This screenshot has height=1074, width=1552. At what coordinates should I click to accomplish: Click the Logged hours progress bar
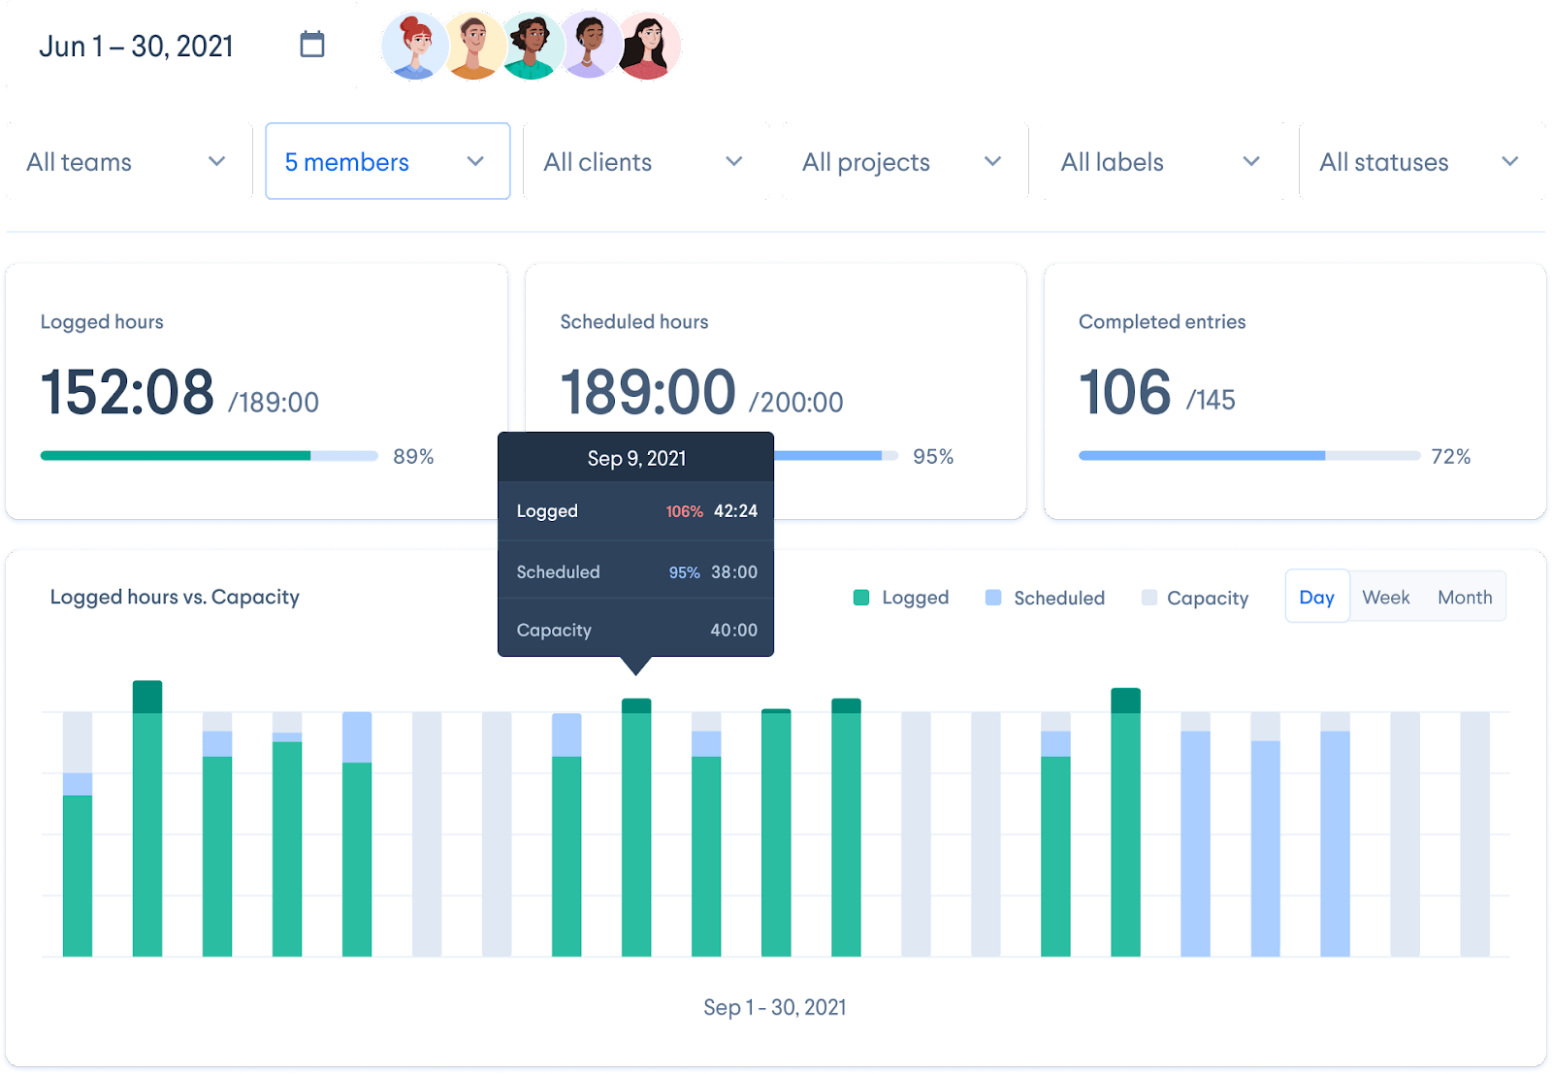point(209,456)
